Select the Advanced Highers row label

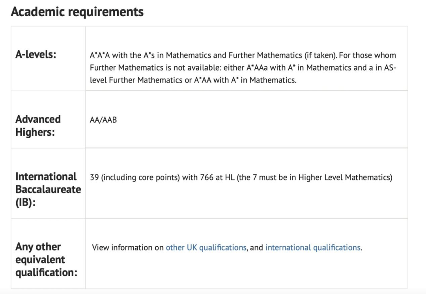(x=38, y=125)
